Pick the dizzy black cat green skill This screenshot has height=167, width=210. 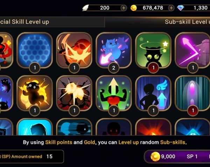(x=153, y=51)
